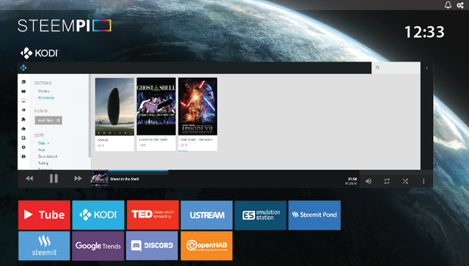469x266 pixels.
Task: Click Ghost in the Shell now-playing title
Action: (x=125, y=179)
